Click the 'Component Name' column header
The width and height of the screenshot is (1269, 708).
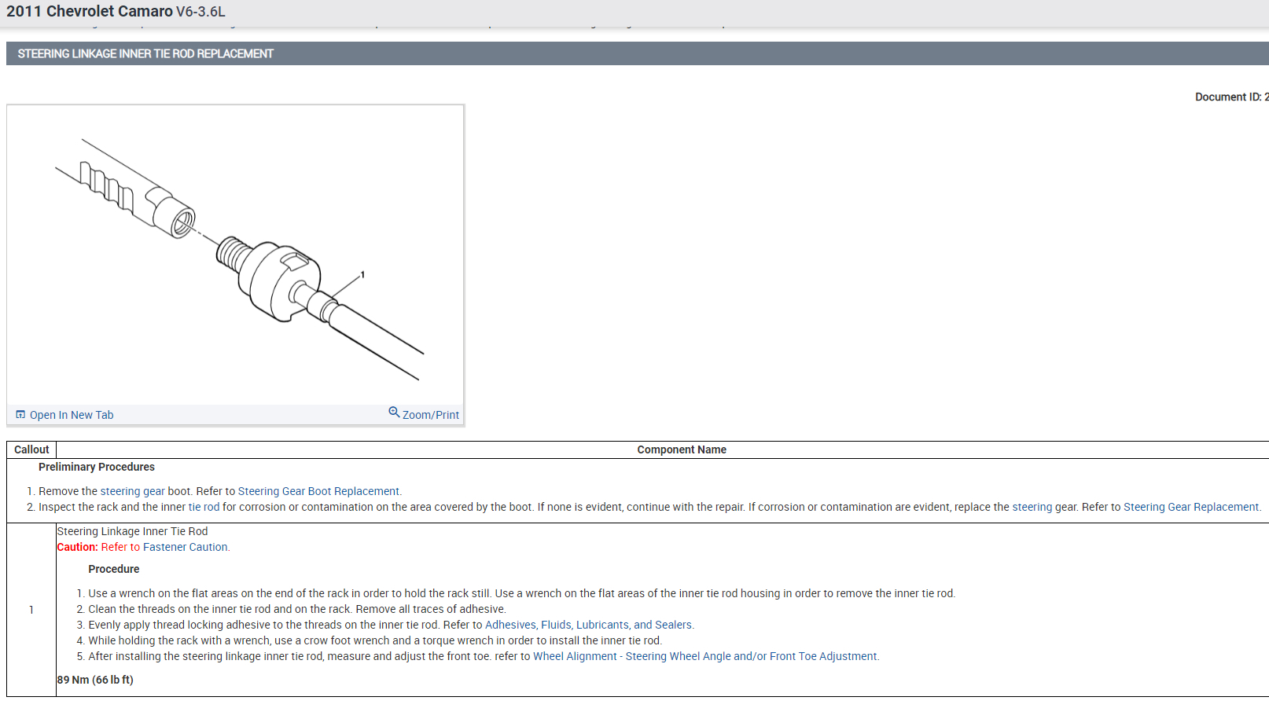coord(682,449)
